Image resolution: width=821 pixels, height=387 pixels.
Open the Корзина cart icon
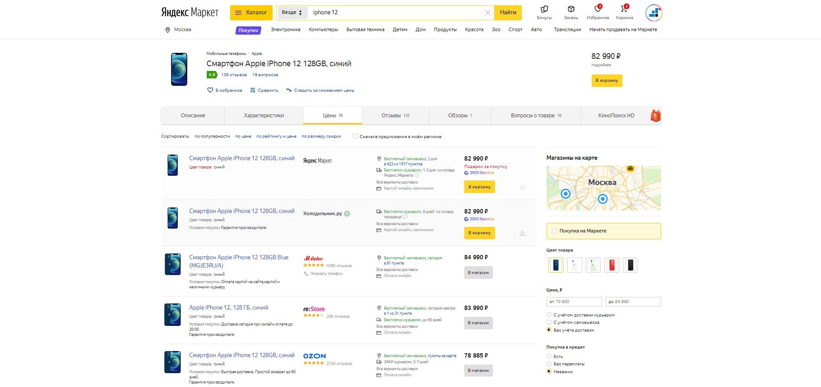tap(624, 9)
